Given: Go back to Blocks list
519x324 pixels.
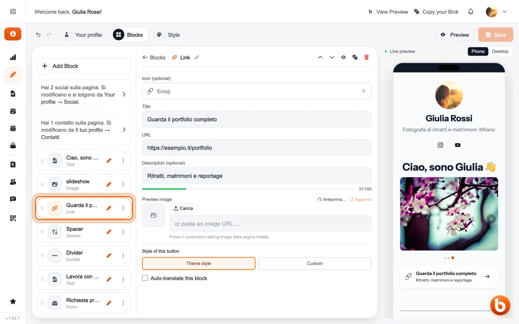Looking at the screenshot, I should click(154, 57).
